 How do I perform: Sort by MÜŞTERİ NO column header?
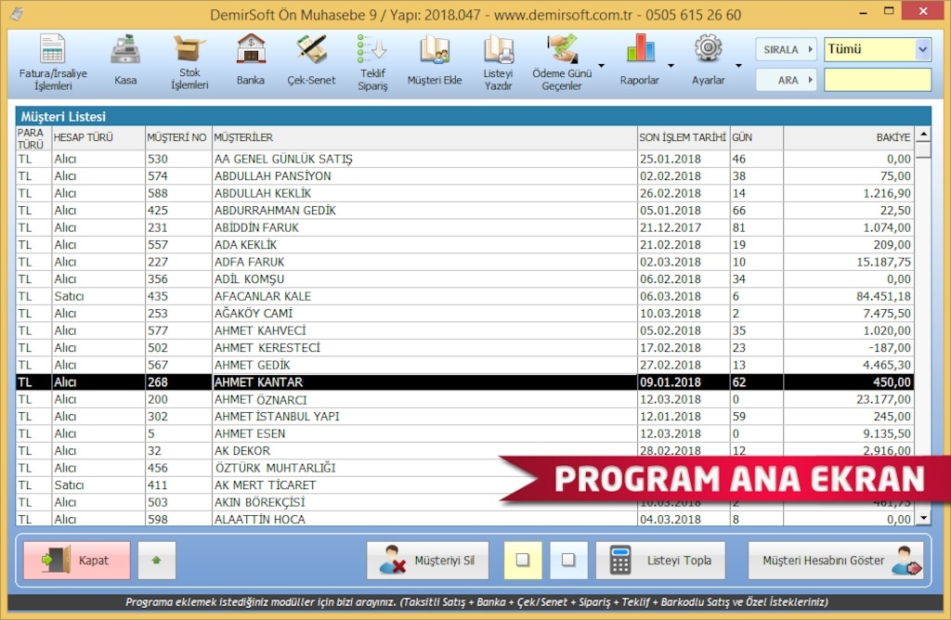[178, 137]
